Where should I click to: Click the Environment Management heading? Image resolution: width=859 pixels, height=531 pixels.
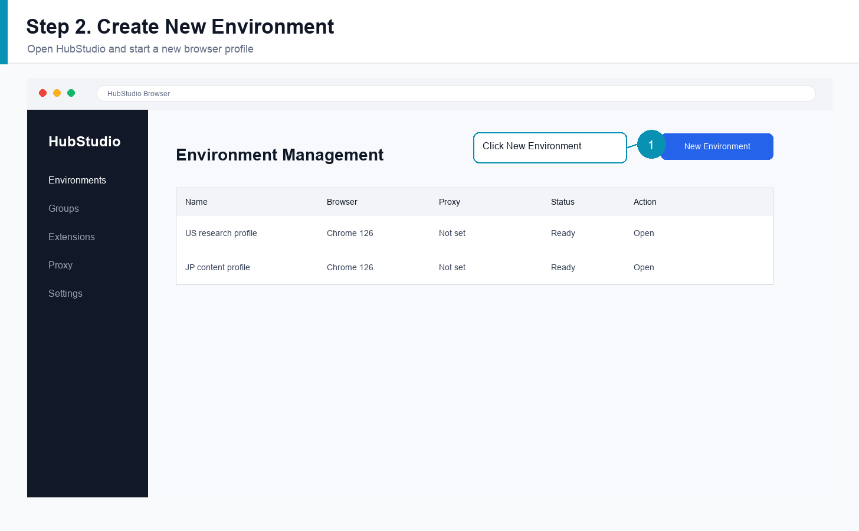[280, 155]
